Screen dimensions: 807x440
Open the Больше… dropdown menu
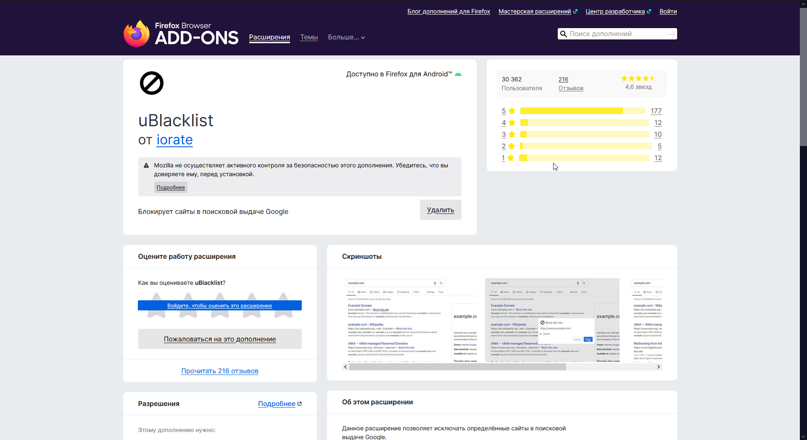coord(346,37)
